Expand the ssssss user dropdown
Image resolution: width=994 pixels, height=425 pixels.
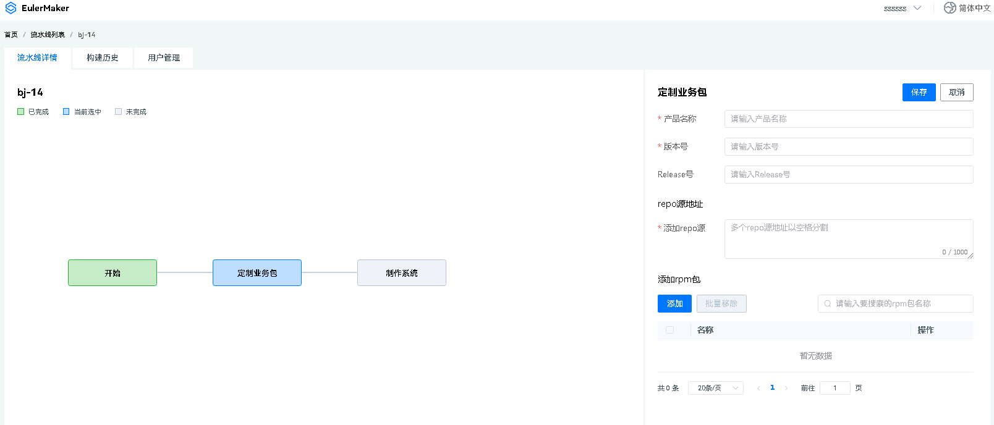[x=903, y=9]
